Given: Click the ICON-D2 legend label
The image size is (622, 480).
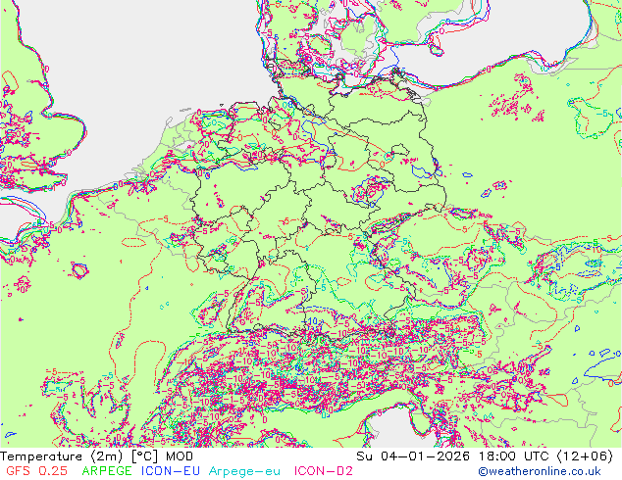Looking at the screenshot, I should click(324, 471).
